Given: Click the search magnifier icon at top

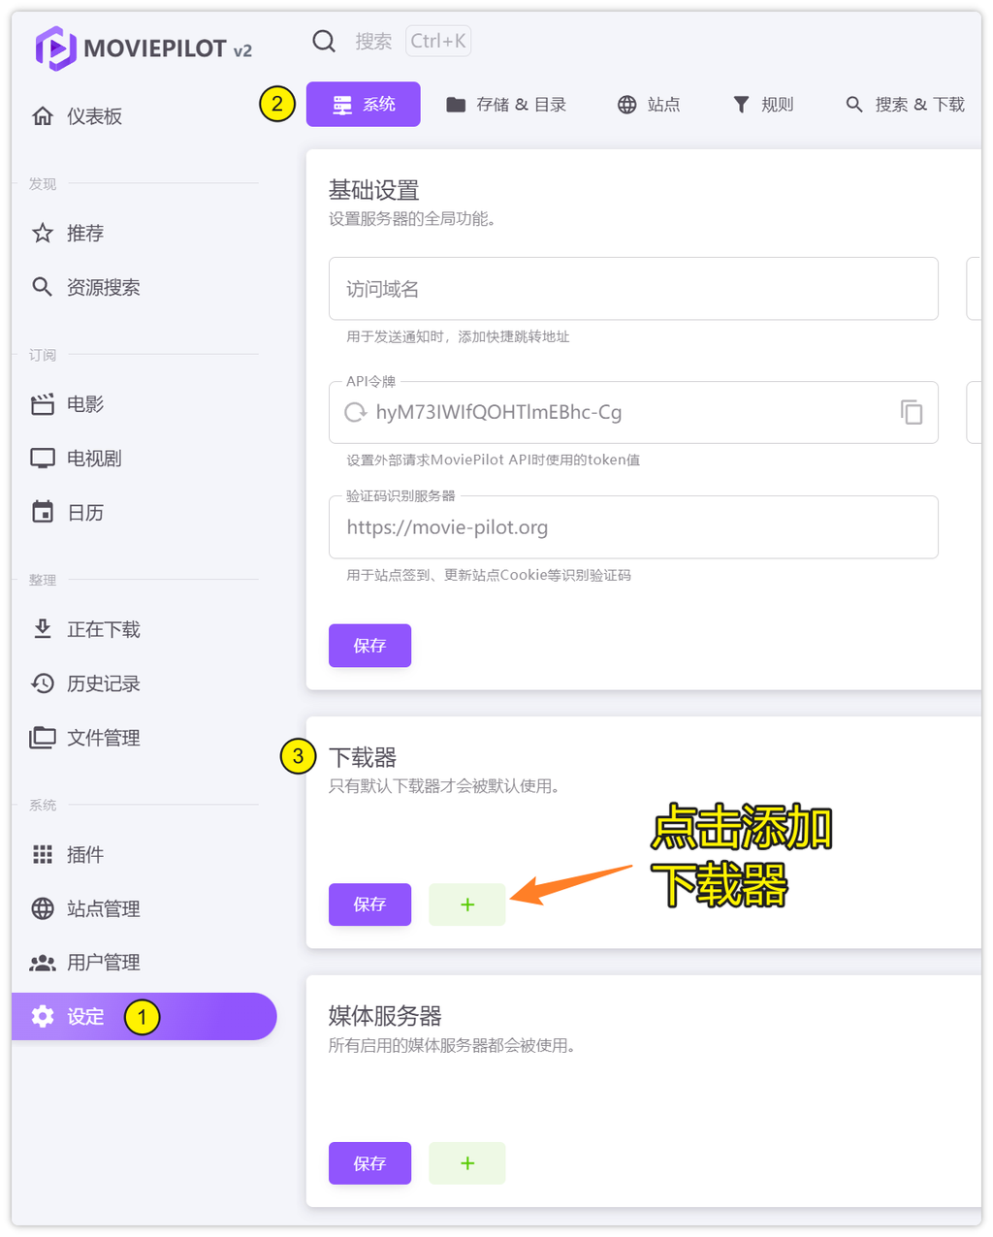Looking at the screenshot, I should tap(324, 41).
